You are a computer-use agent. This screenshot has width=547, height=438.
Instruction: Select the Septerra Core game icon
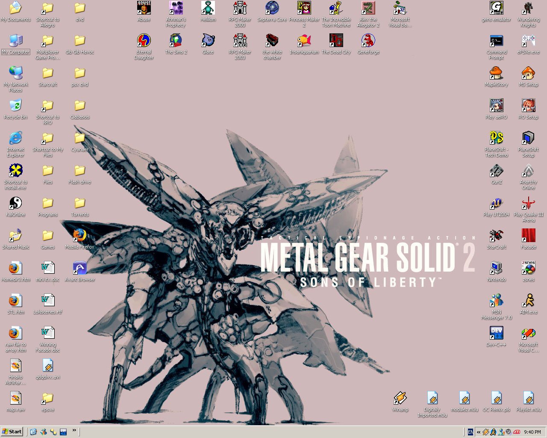tap(272, 9)
